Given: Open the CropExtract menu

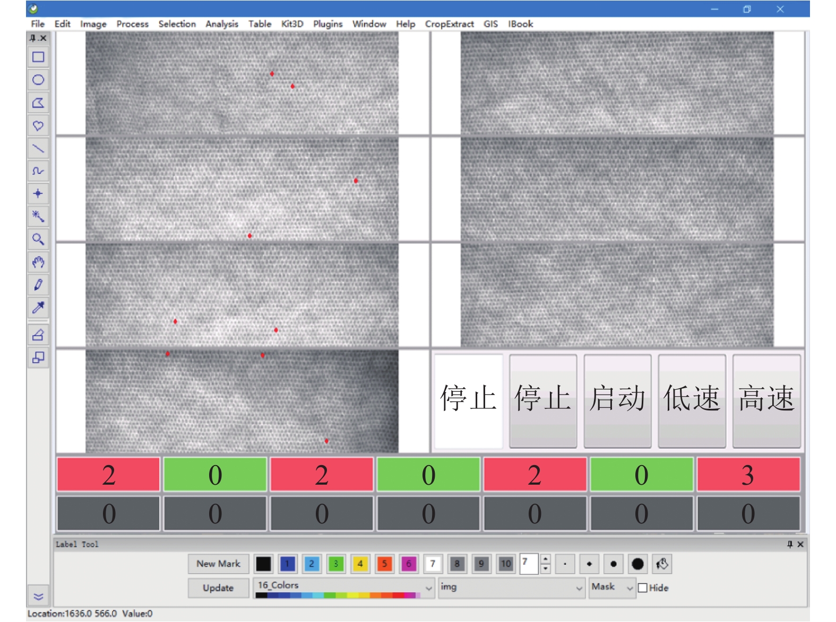Looking at the screenshot, I should pos(450,24).
